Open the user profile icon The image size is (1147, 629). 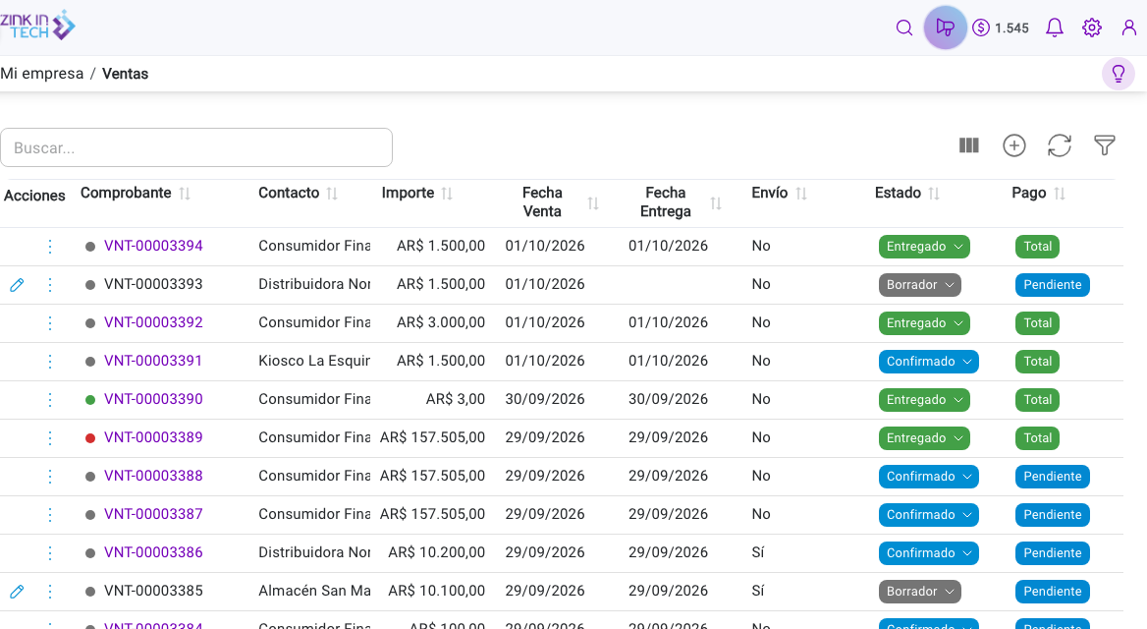pos(1128,28)
